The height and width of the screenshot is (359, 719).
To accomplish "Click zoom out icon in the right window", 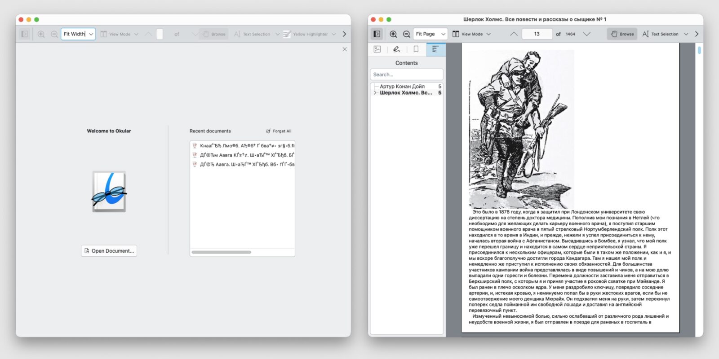I will coord(406,34).
